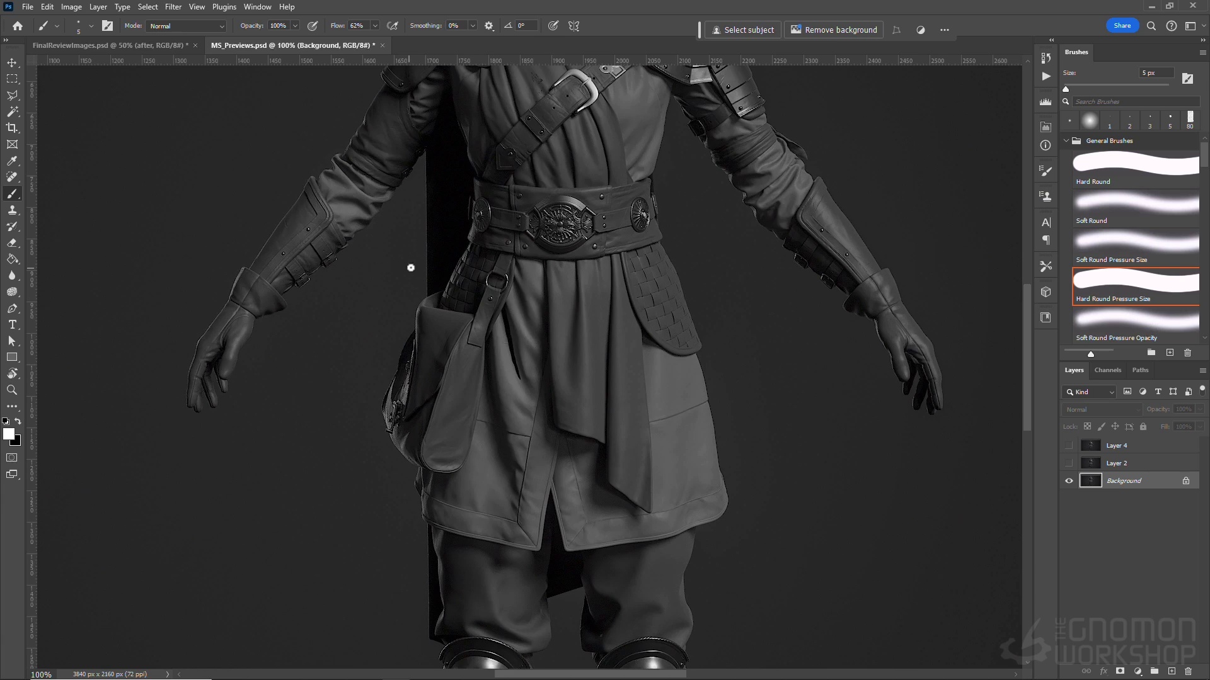Select the Move tool
Screen dimensions: 1210x680
[x=12, y=62]
